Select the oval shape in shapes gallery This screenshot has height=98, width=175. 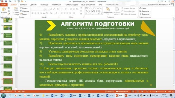pyautogui.click(x=97, y=8)
